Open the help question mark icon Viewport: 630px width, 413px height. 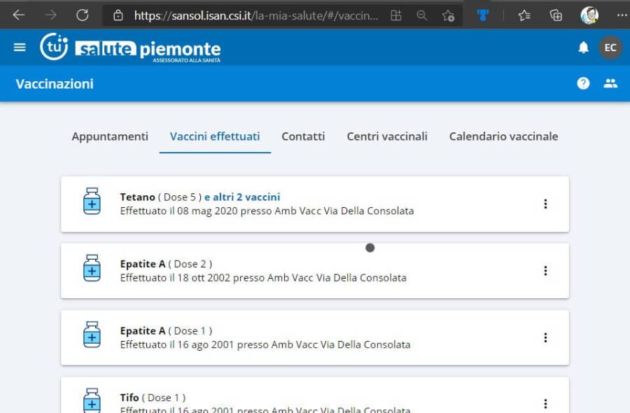tap(583, 83)
